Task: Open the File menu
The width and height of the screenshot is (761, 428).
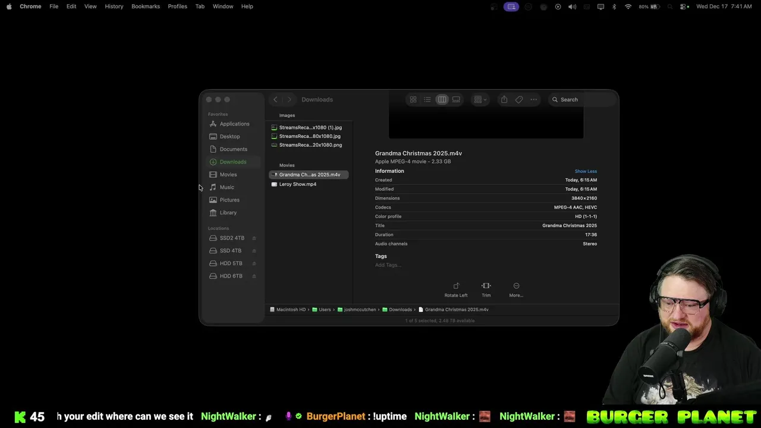Action: click(x=54, y=7)
